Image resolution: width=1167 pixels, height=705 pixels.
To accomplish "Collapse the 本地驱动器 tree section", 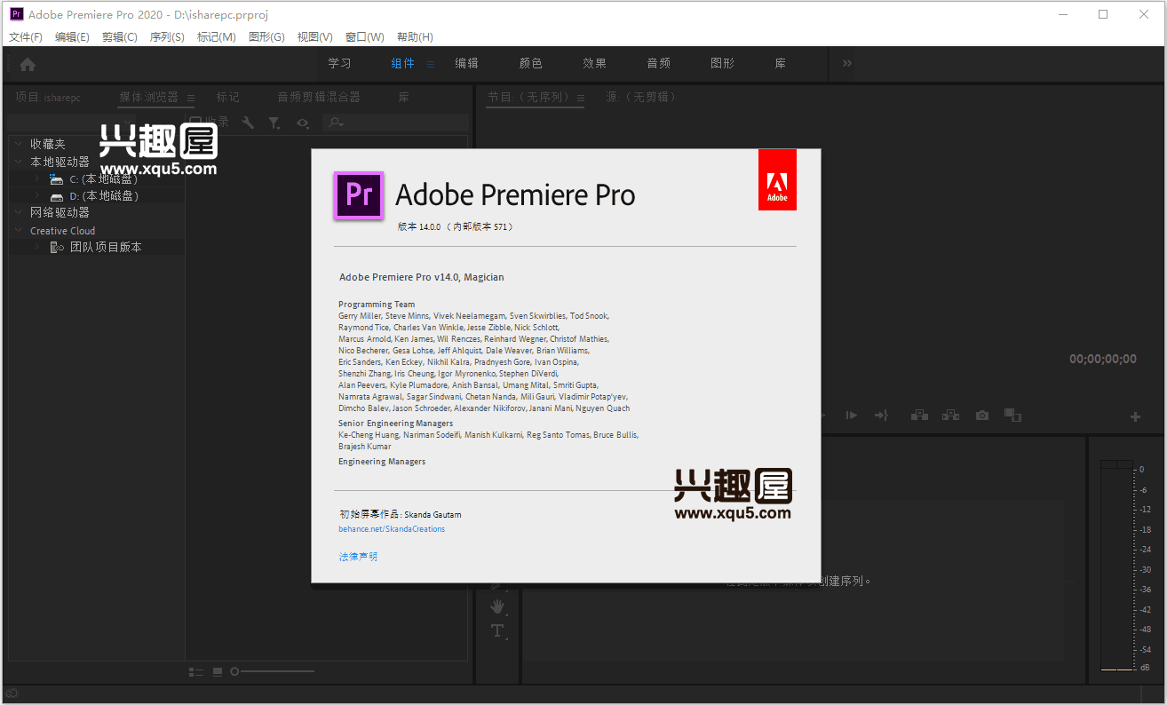I will point(19,162).
